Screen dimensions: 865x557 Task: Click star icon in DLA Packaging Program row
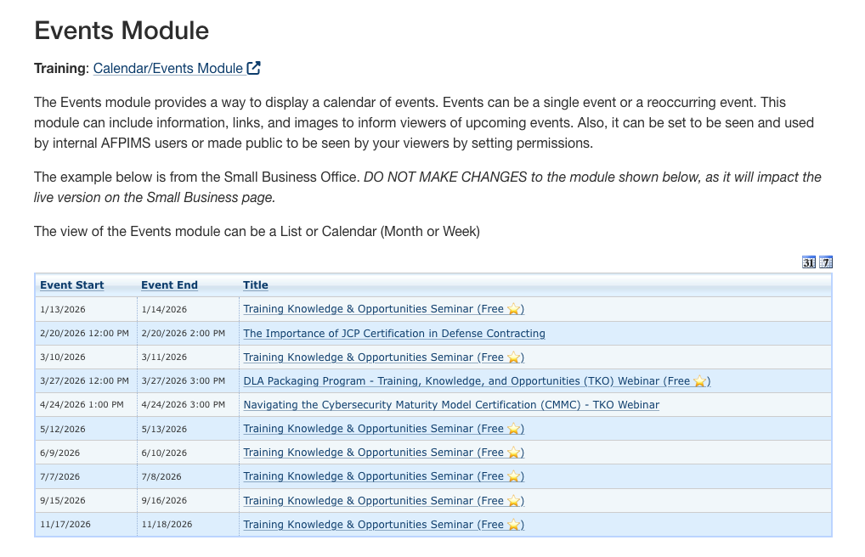pos(699,381)
